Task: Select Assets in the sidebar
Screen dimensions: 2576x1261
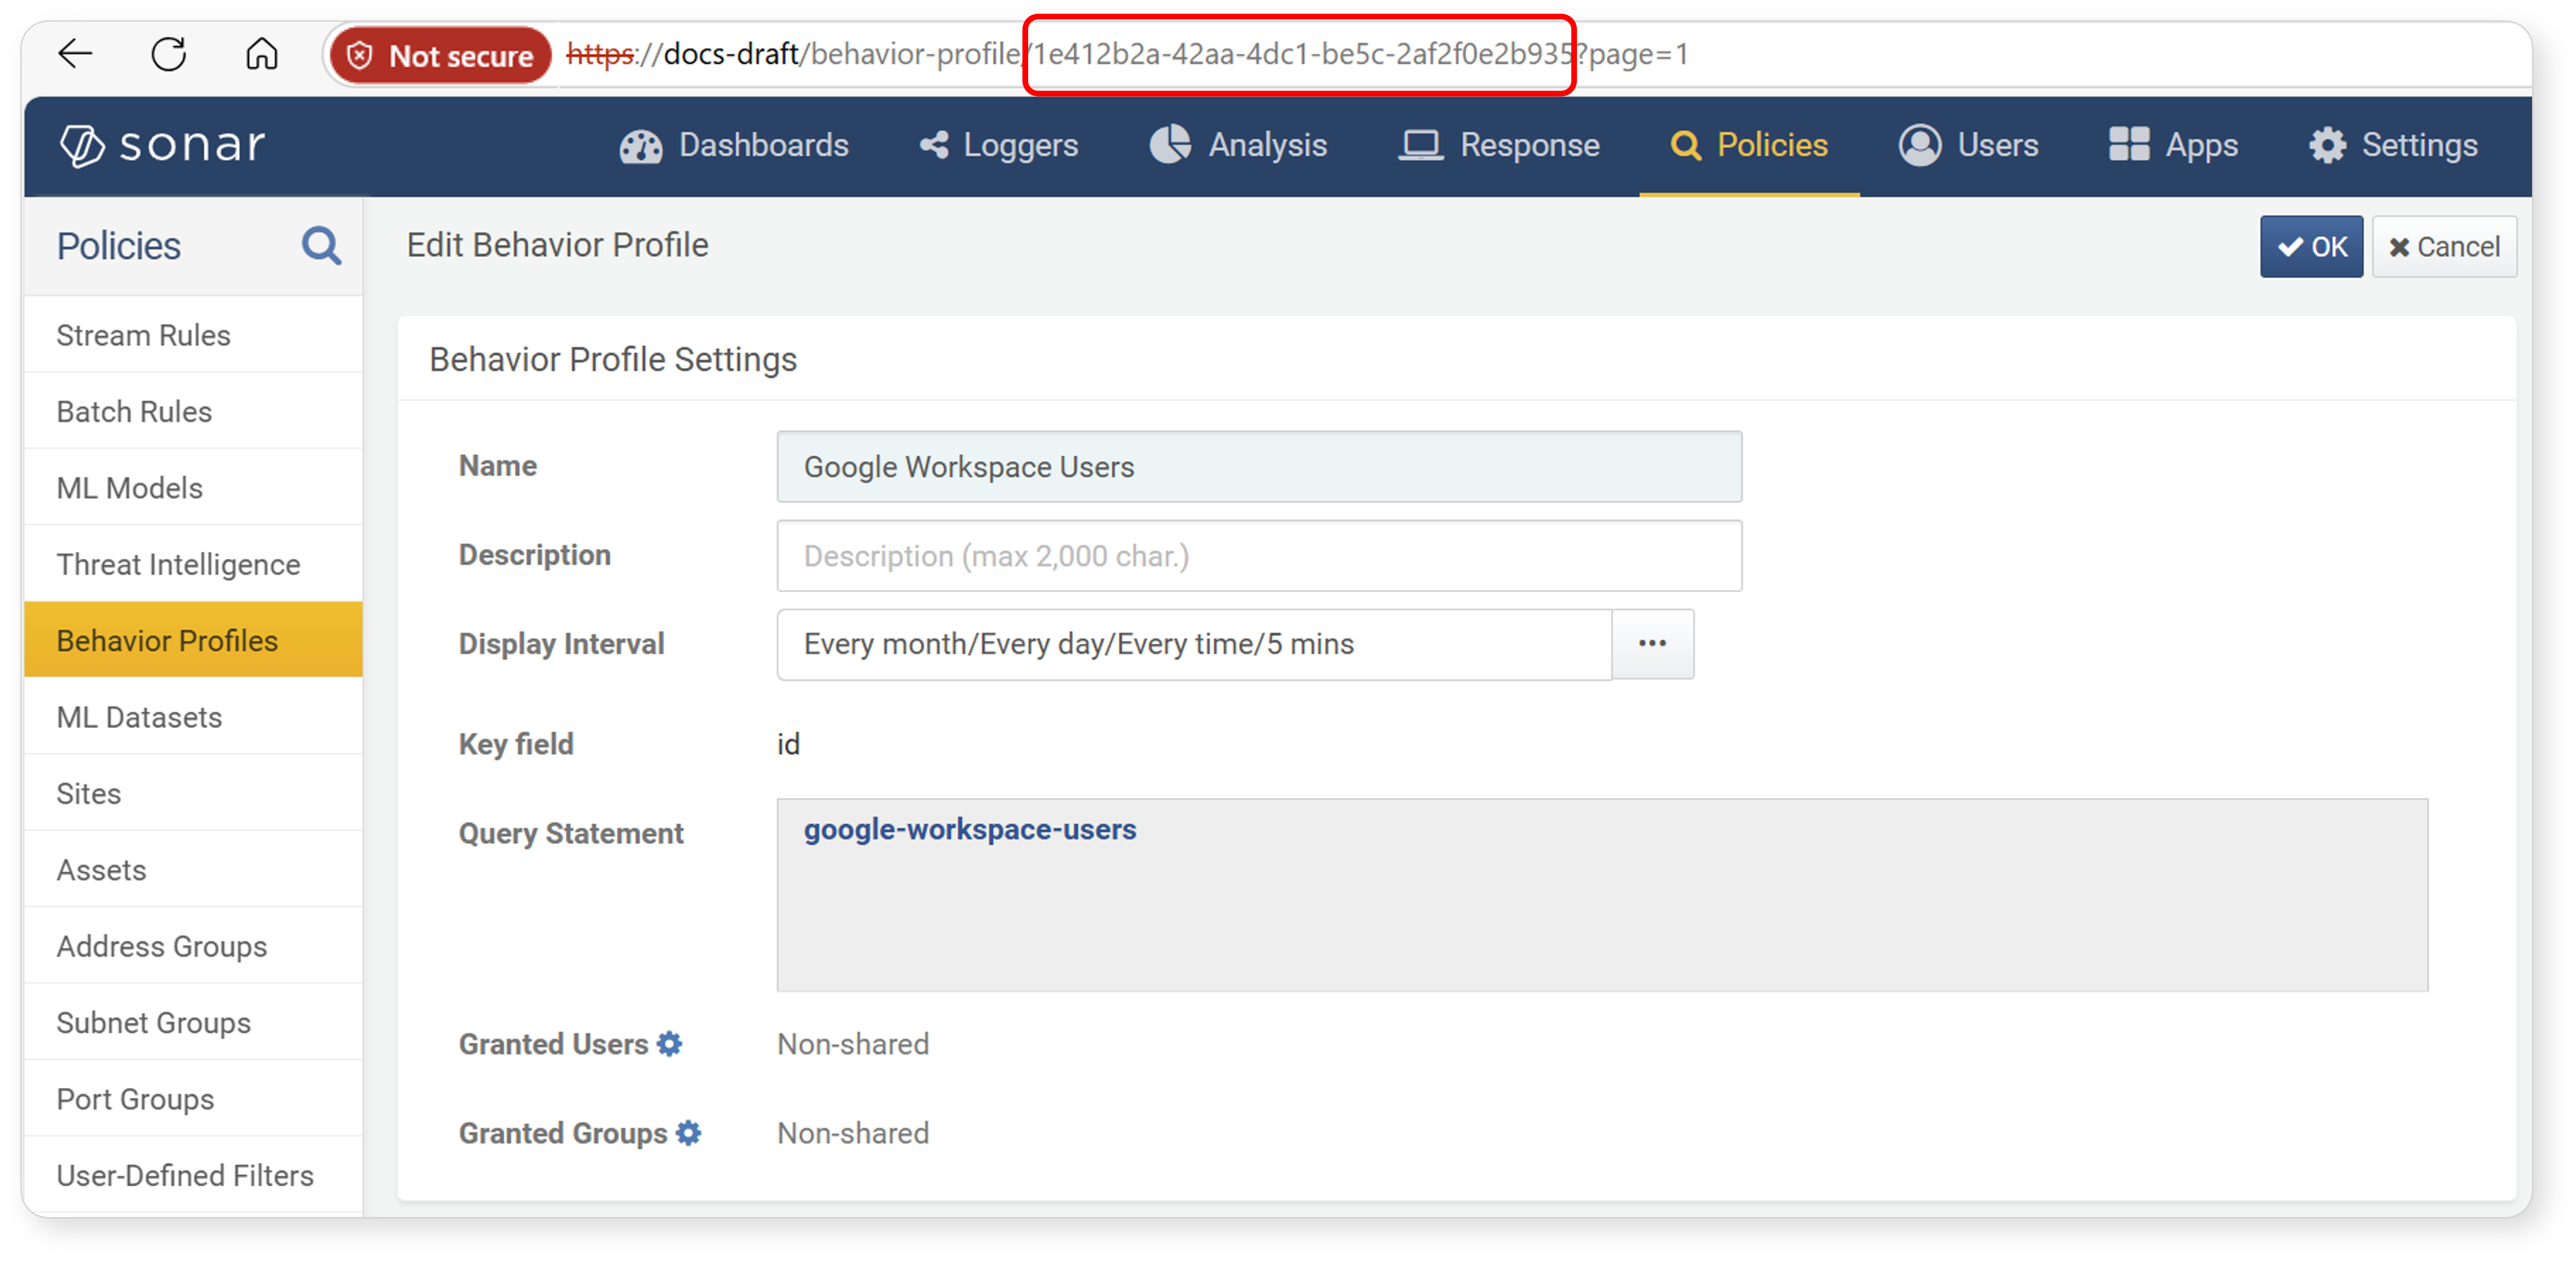Action: click(x=193, y=870)
